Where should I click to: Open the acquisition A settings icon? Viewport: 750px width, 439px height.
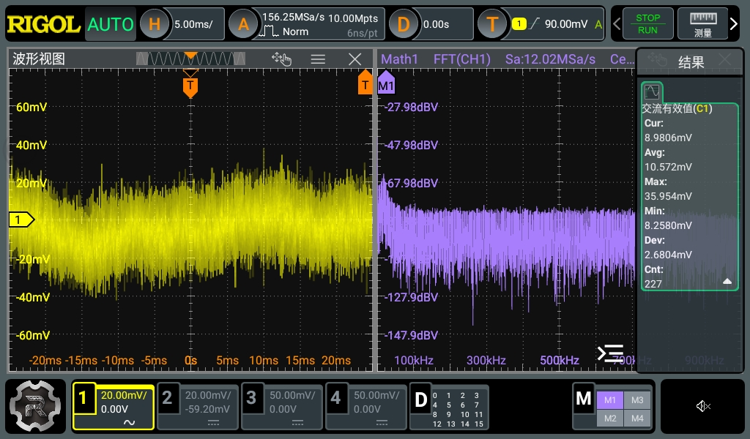tap(242, 24)
